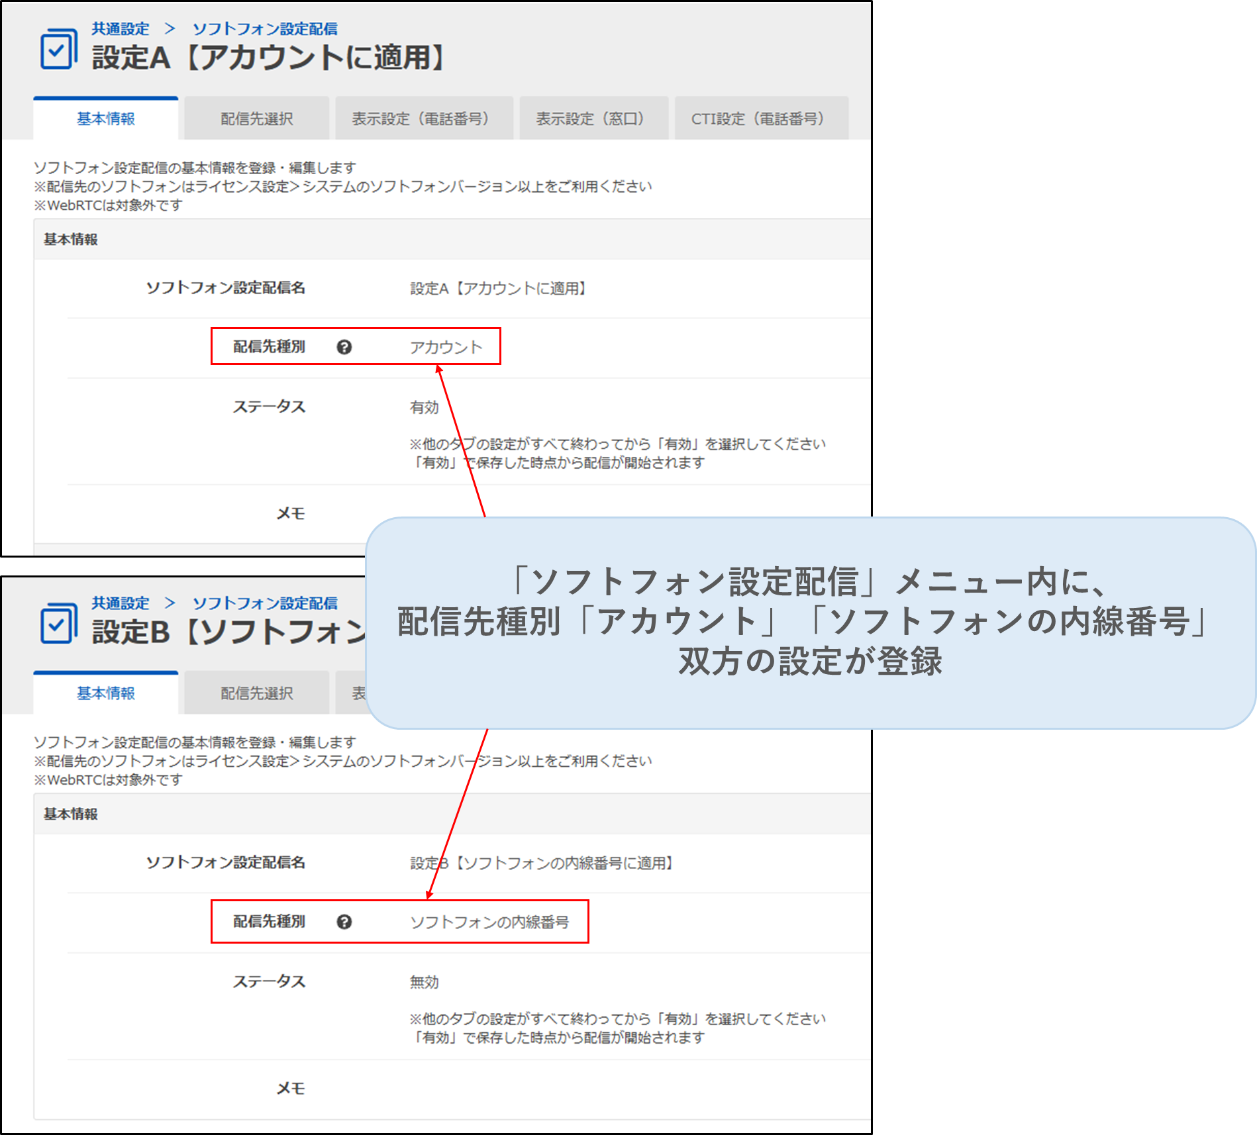
Task: Switch to 配信先選択 tab in 設定A
Action: 257,119
